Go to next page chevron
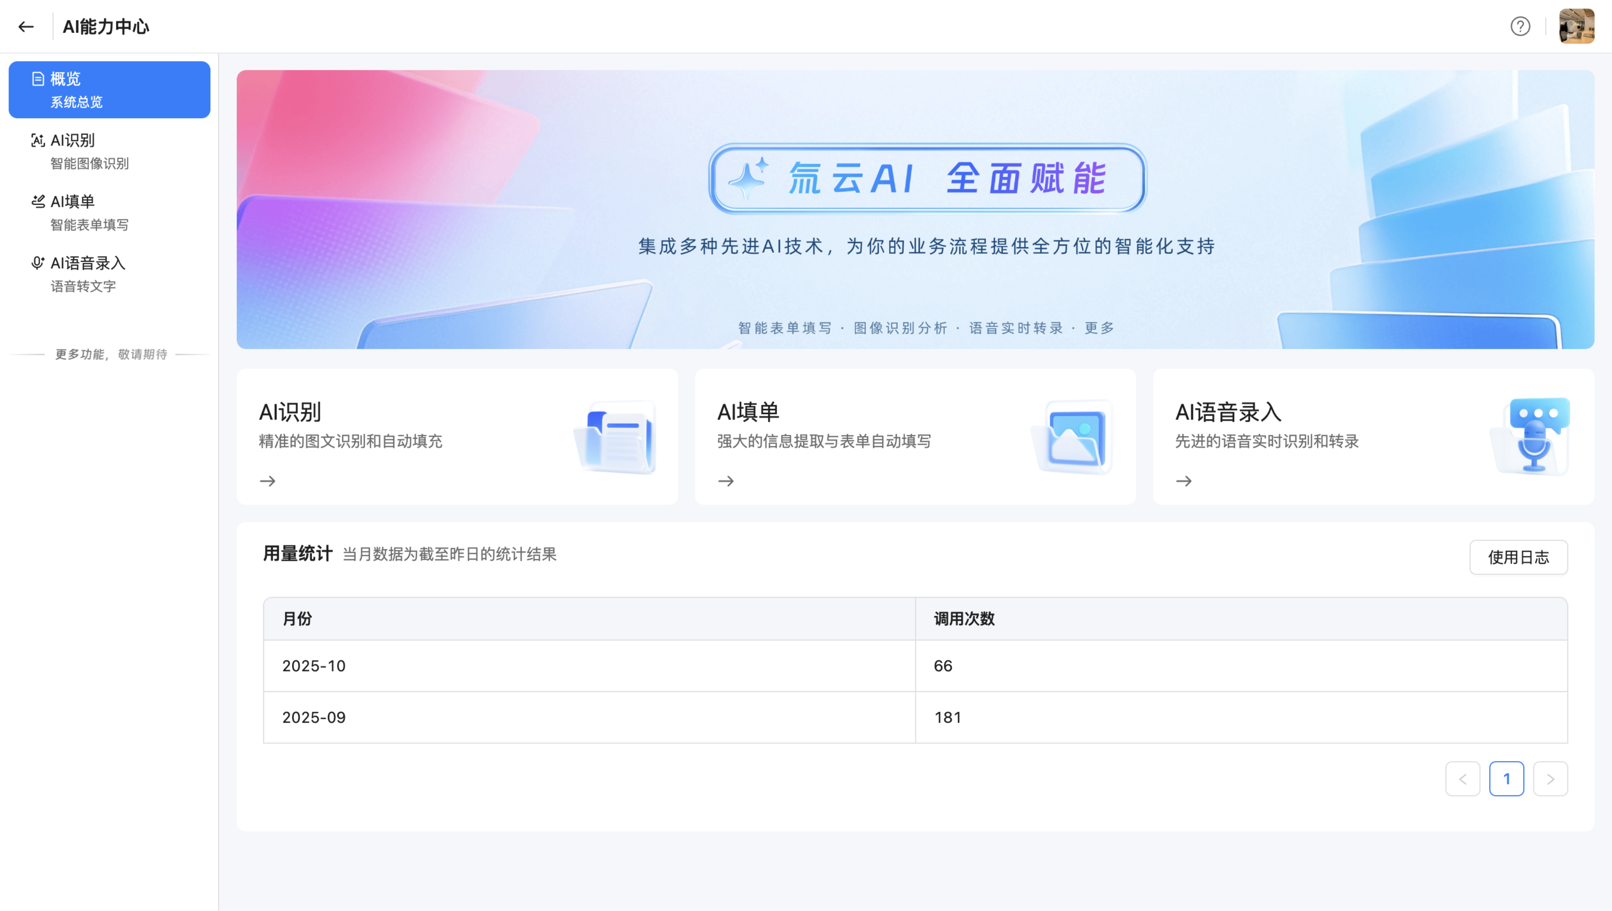This screenshot has width=1612, height=911. coord(1550,779)
